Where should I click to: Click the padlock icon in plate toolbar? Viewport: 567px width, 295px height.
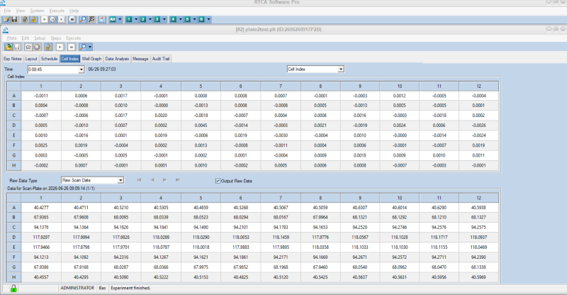48,47
